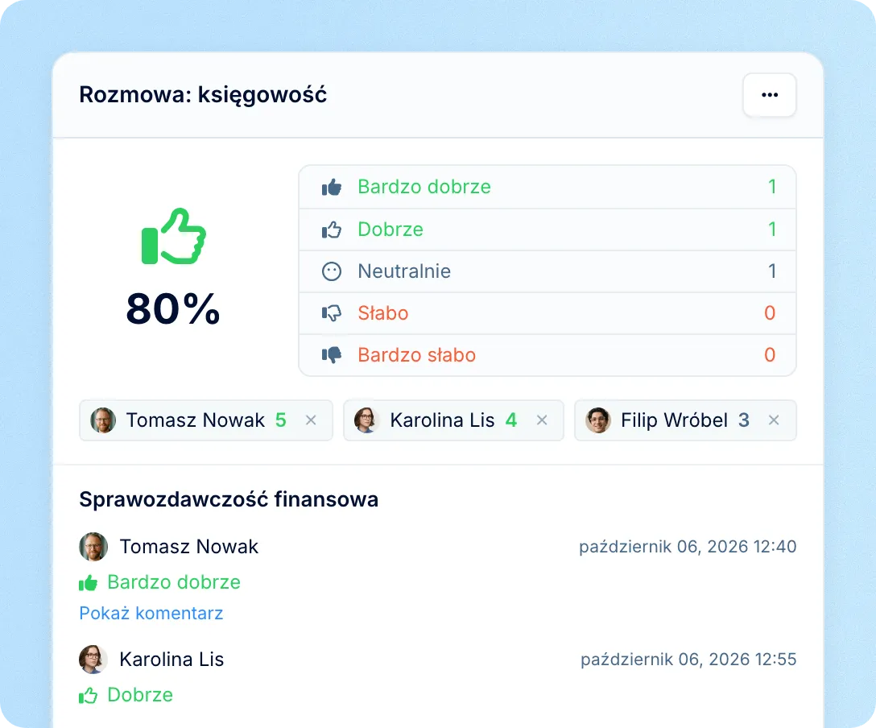The height and width of the screenshot is (728, 876).
Task: Open the three-dot options menu
Action: [x=769, y=95]
